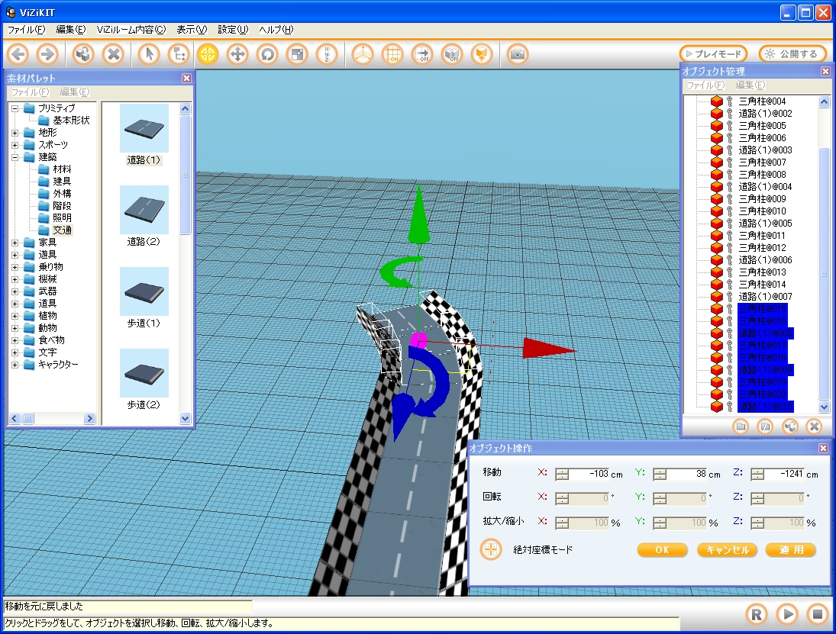Select the hierarchy selection tool icon
Screen dimensions: 836x634
[x=179, y=54]
